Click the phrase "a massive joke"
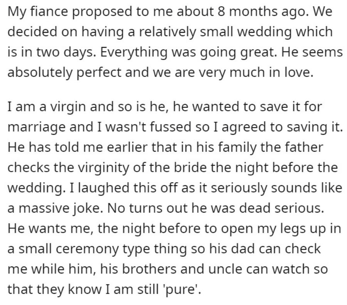This screenshot has height=305, width=347. pos(54,208)
